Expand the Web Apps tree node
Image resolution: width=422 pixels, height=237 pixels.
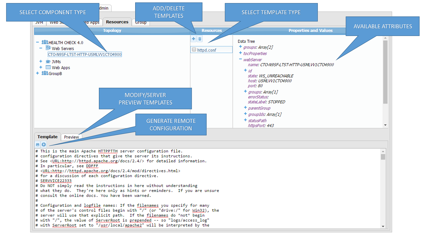point(41,67)
